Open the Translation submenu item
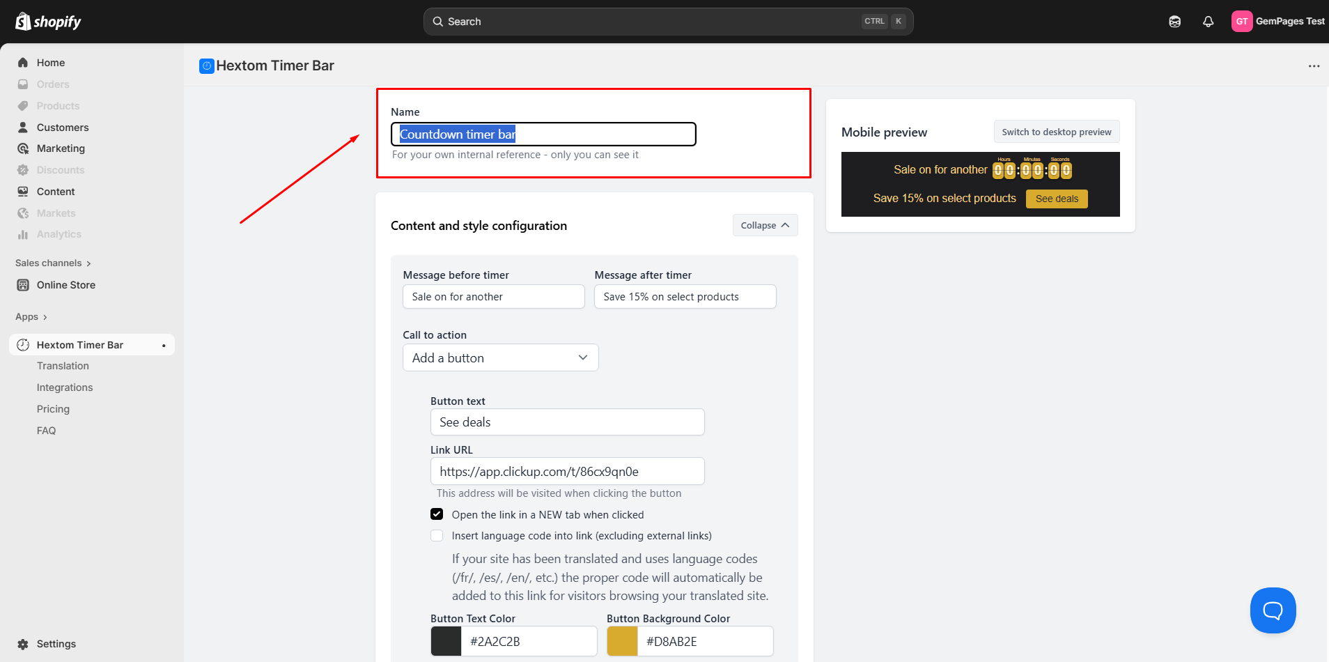Screen dimensions: 1329x662 coord(63,366)
